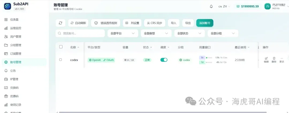This screenshot has height=113, width=289.
Task: Sort by the 名称 column header
Action: pyautogui.click(x=75, y=47)
